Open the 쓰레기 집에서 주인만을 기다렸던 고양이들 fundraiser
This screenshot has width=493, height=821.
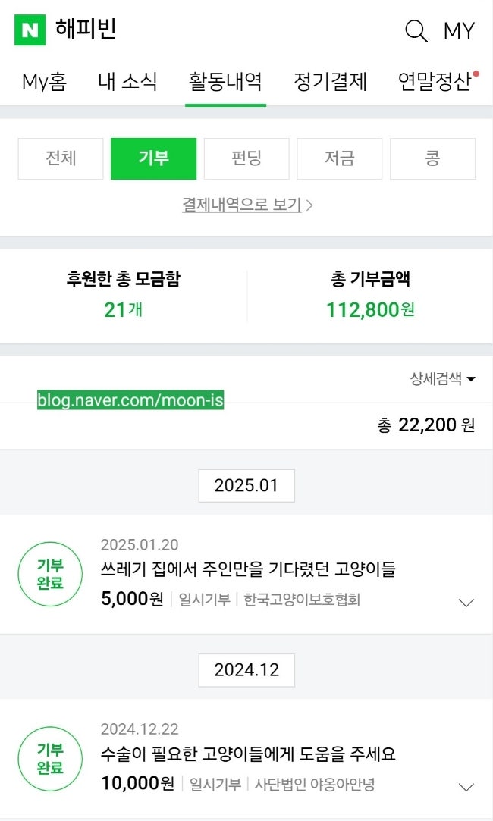[x=248, y=569]
